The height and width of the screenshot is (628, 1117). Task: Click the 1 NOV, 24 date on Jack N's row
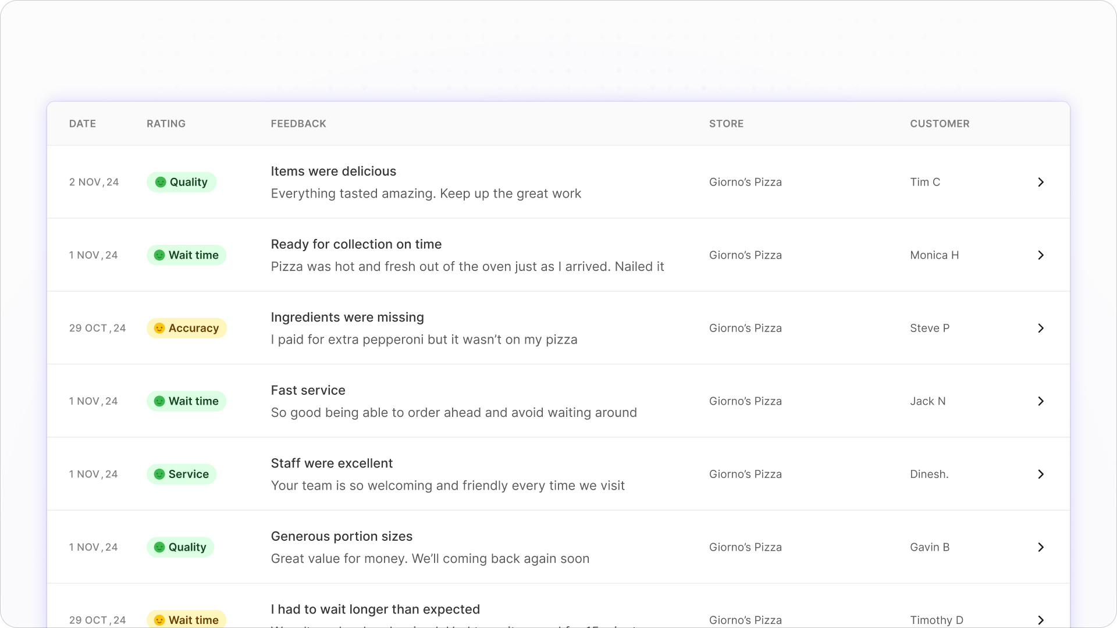[x=93, y=401]
